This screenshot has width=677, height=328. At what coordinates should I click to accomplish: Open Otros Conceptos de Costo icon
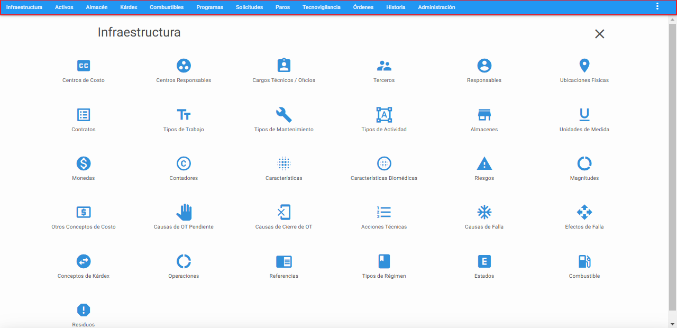click(84, 212)
